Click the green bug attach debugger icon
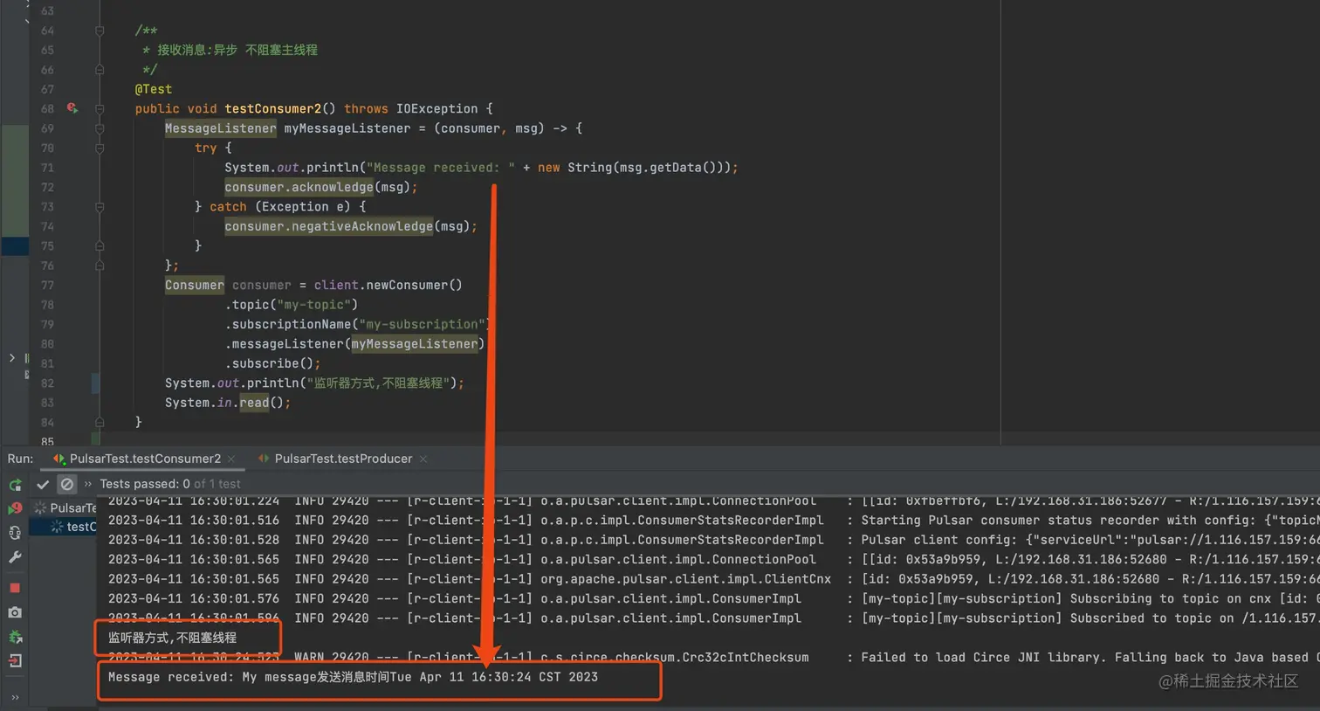The height and width of the screenshot is (711, 1320). 15,637
